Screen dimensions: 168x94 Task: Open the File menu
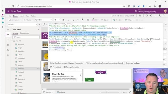tap(10, 16)
